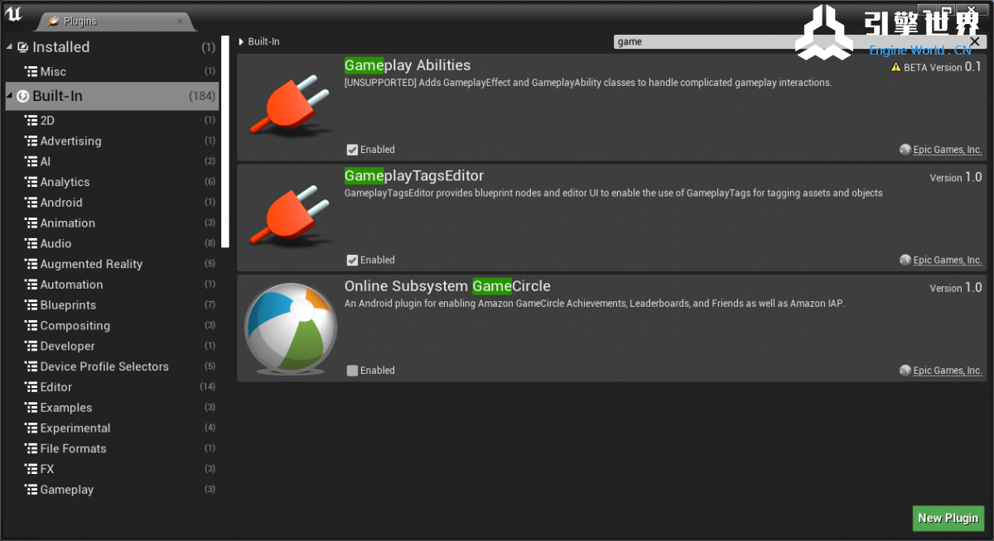The width and height of the screenshot is (994, 541).
Task: Select the File Formats category
Action: pos(112,448)
